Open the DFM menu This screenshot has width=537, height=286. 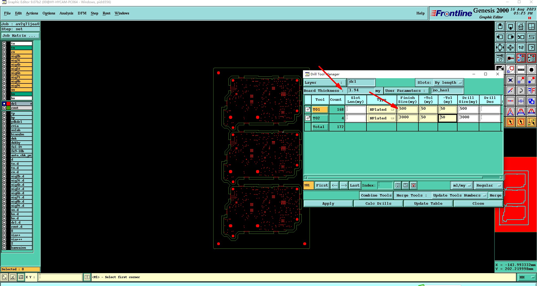point(82,13)
